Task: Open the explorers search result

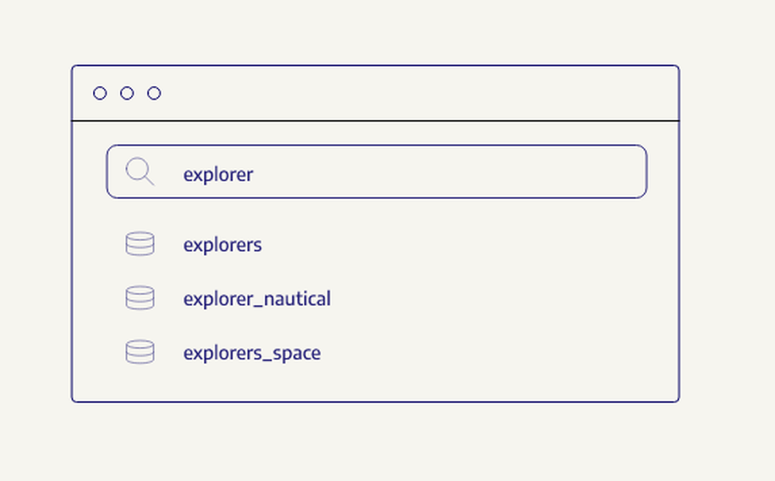Action: click(x=222, y=245)
